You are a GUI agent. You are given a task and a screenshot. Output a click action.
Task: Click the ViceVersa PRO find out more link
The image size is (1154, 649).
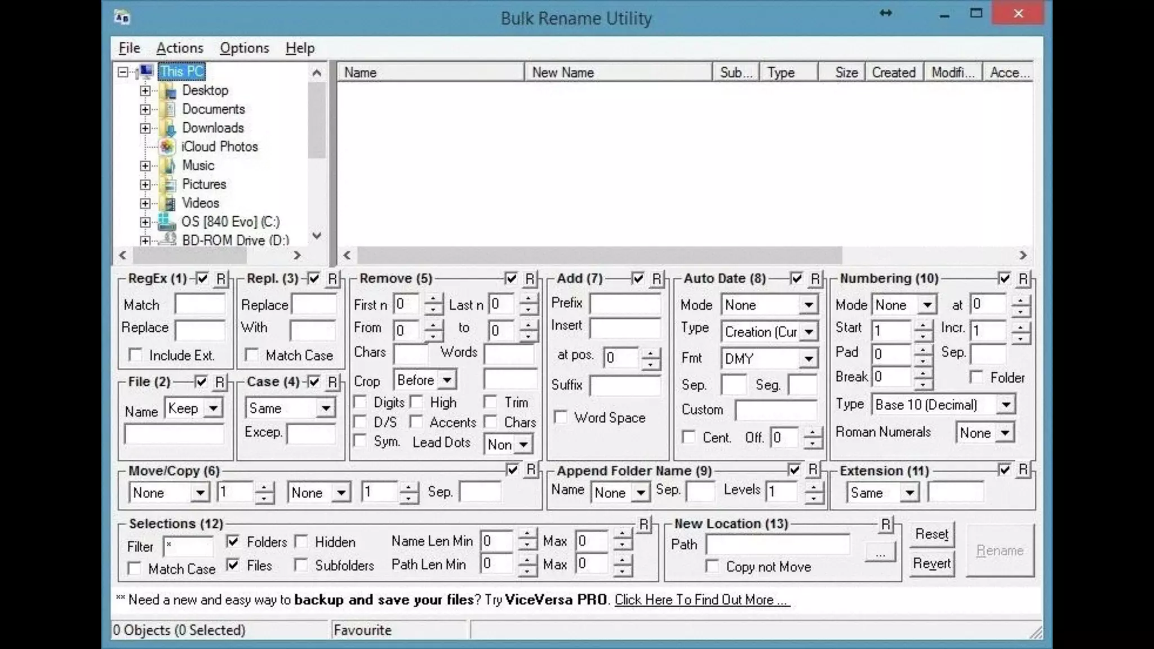(702, 600)
